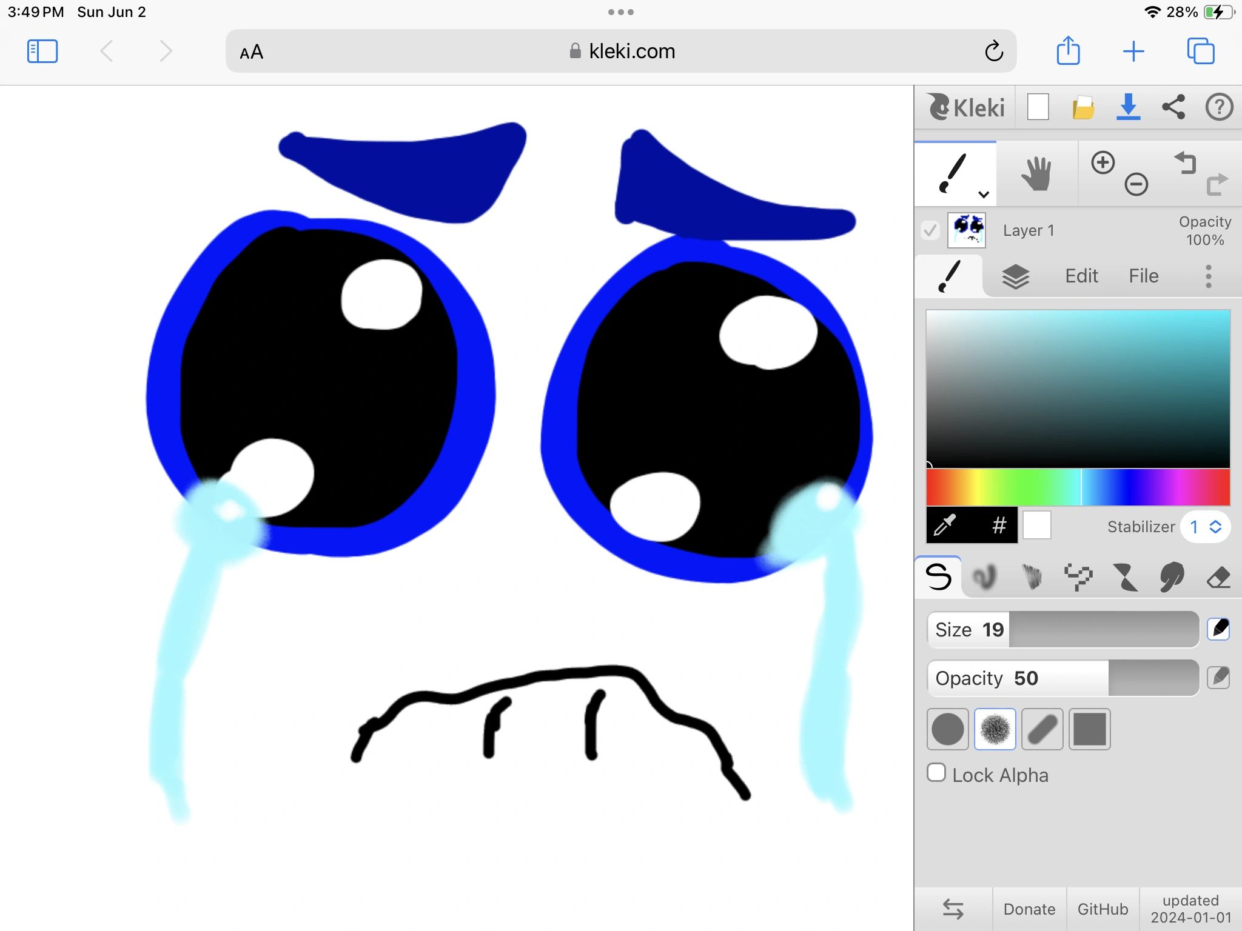Screen dimensions: 1242x931
Task: Click the Donate link
Action: point(1029,909)
